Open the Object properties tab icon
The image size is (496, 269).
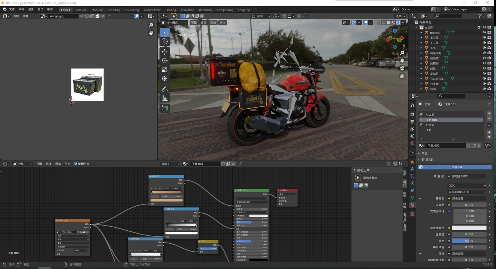[x=412, y=162]
